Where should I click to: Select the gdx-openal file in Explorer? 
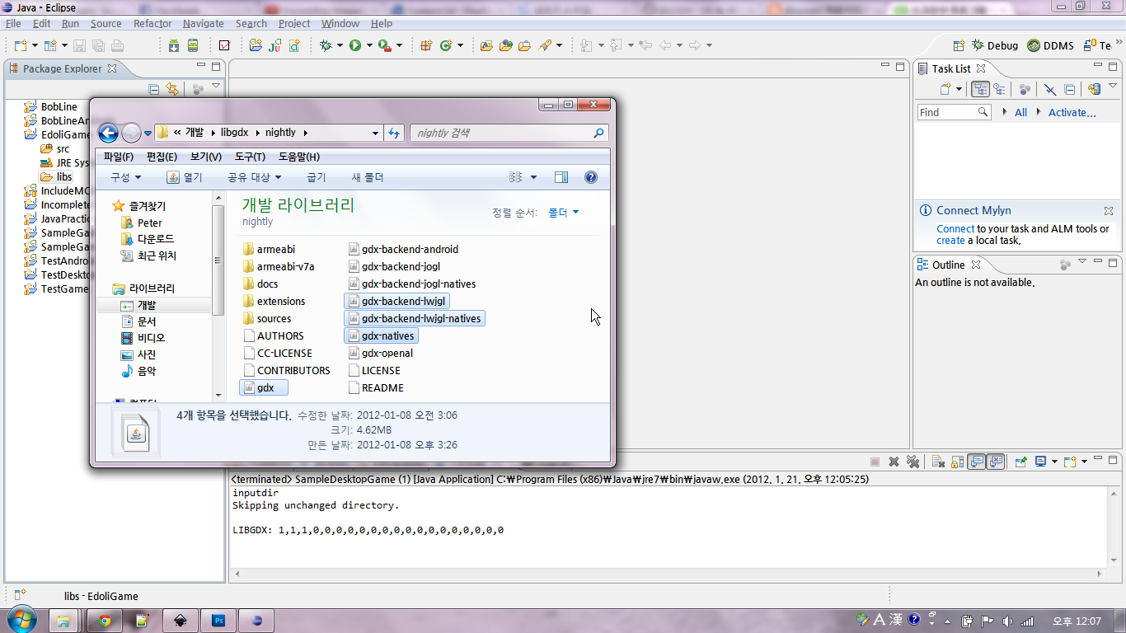[380, 353]
